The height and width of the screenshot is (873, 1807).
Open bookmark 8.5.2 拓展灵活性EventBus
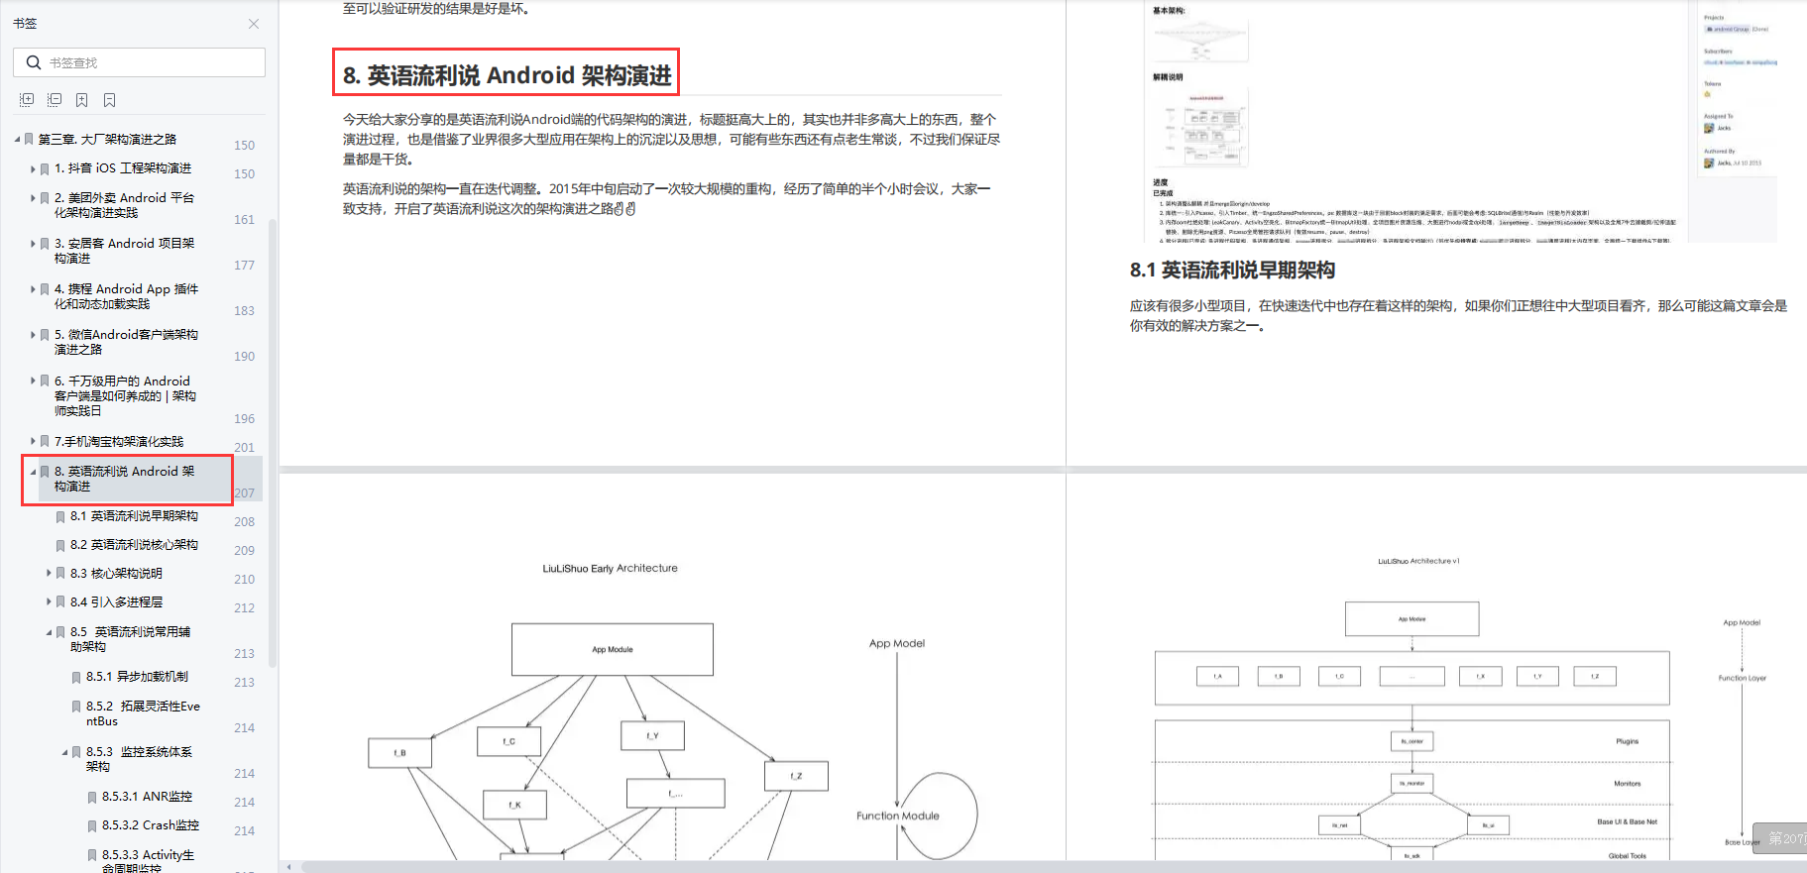(143, 713)
